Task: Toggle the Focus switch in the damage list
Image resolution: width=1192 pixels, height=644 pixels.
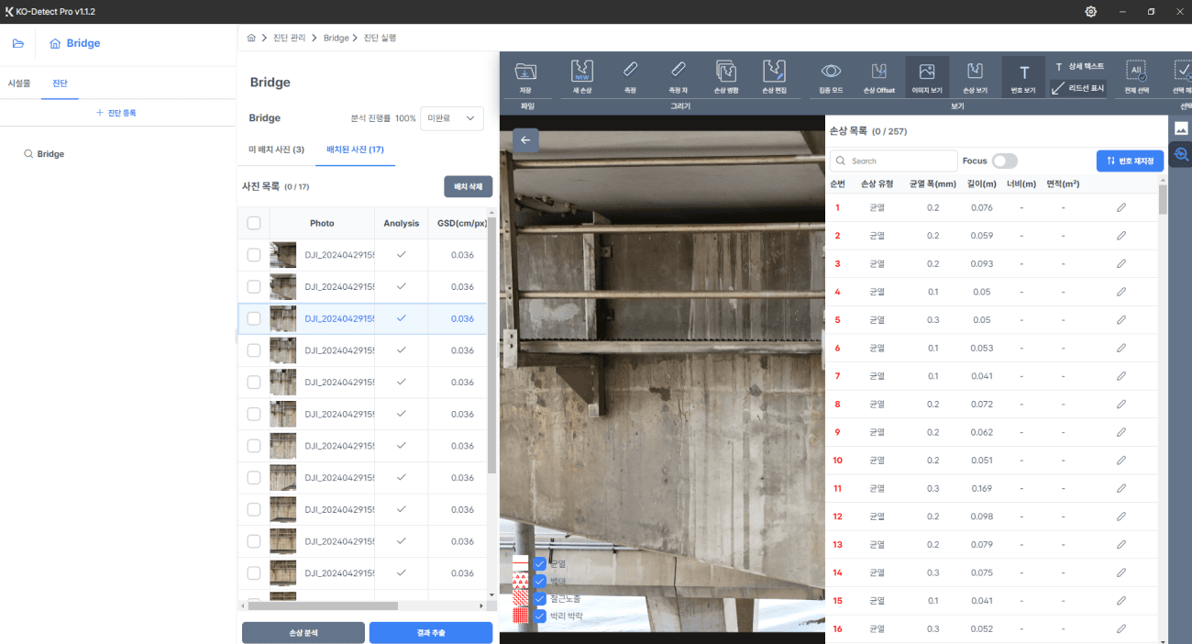Action: click(x=1004, y=160)
